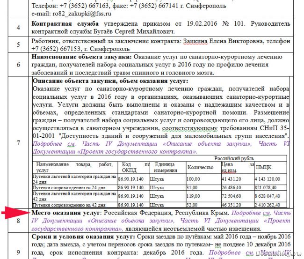The height and width of the screenshot is (259, 304).
Task: Click НМЦК value 4 143 120,00
Action: point(268,179)
